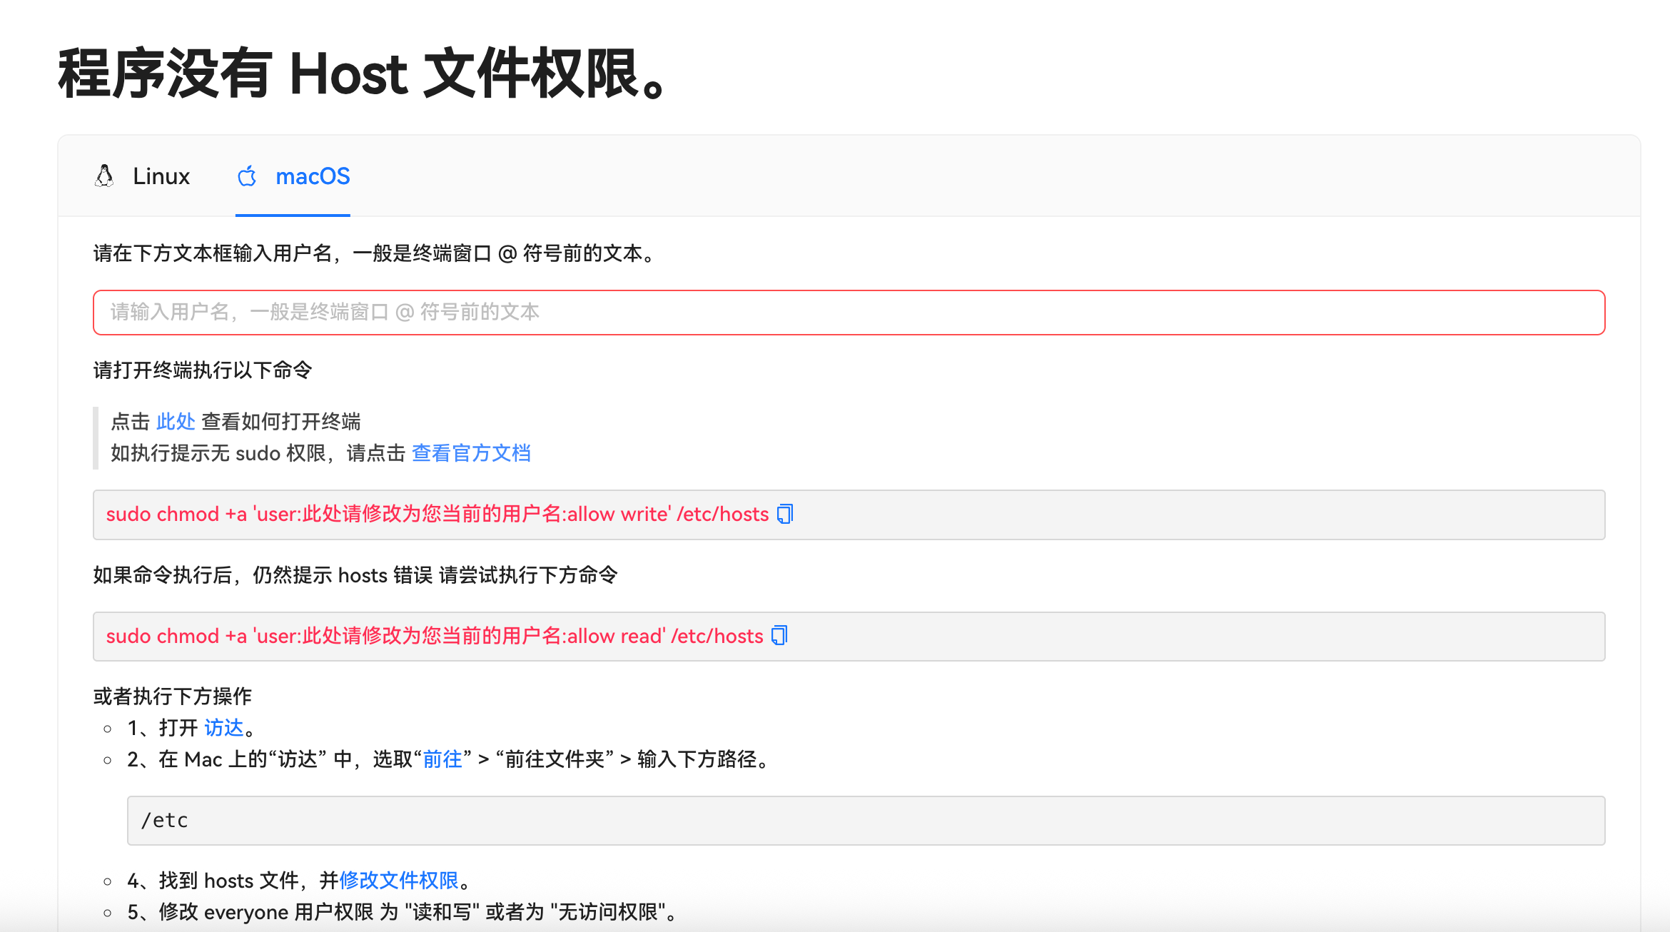The width and height of the screenshot is (1670, 932).
Task: Open 查看官方文档 sudo documentation link
Action: pyautogui.click(x=471, y=453)
